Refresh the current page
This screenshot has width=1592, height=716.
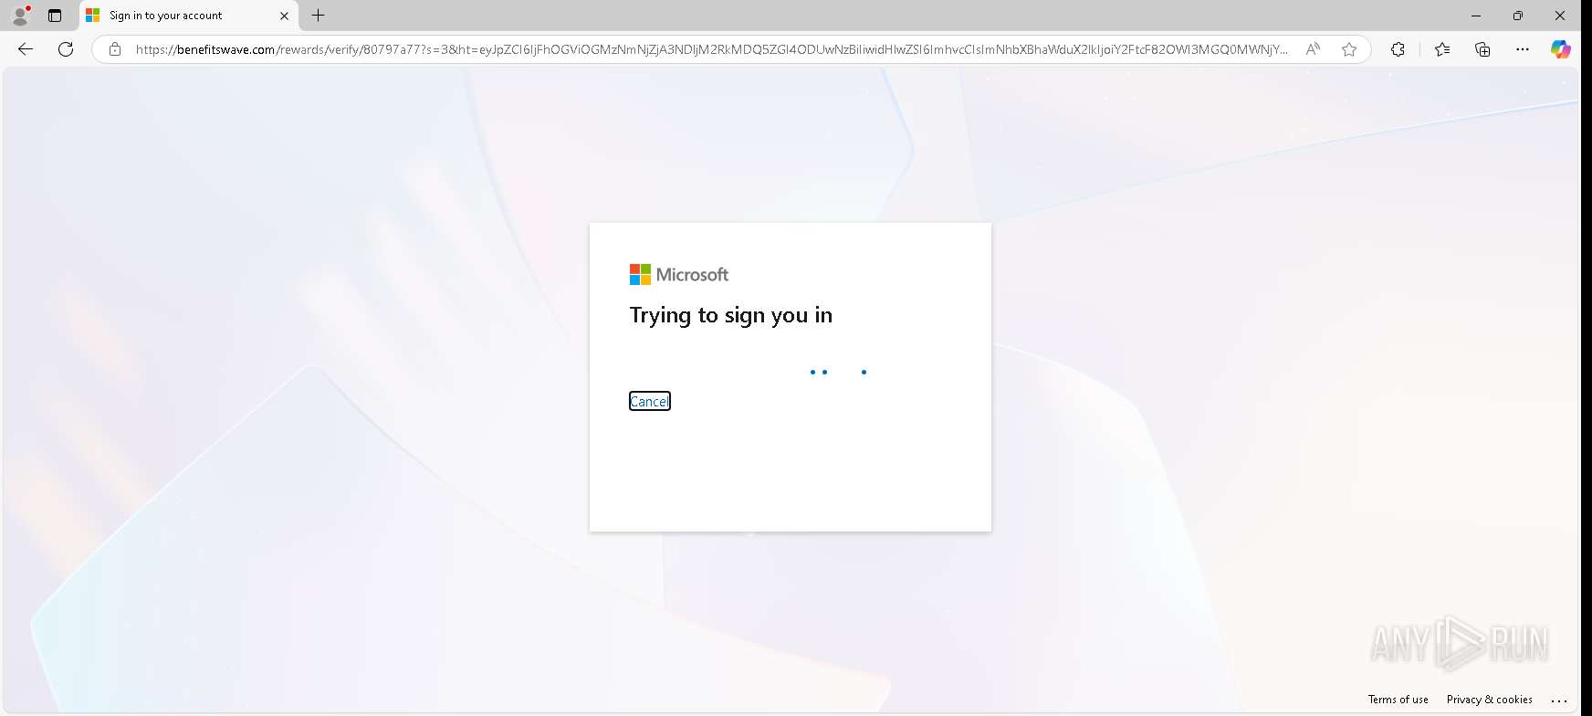pos(66,49)
